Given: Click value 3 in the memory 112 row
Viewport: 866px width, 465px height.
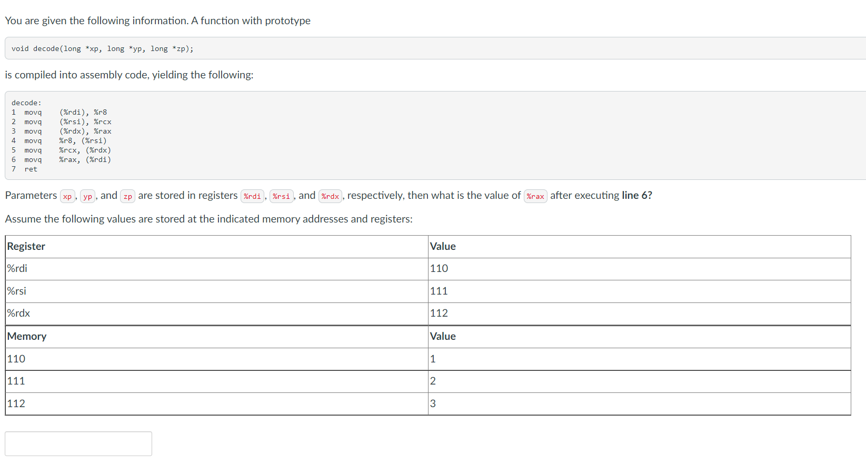Looking at the screenshot, I should (433, 404).
